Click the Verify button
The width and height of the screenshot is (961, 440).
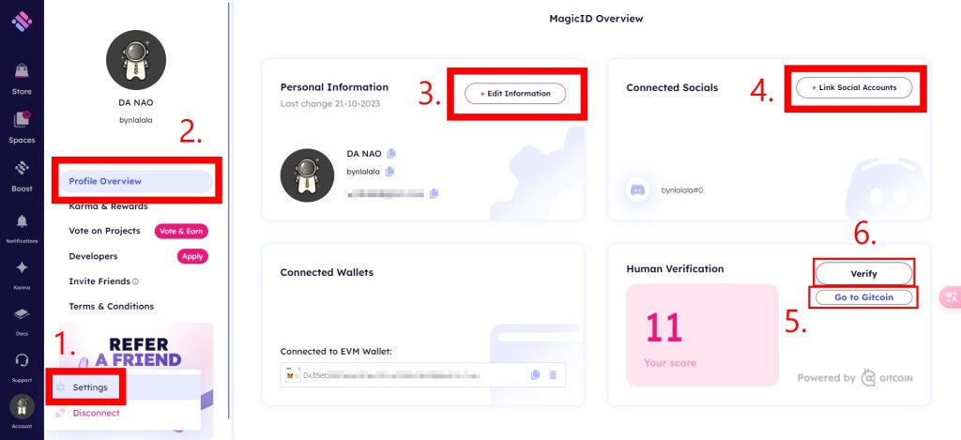coord(863,272)
